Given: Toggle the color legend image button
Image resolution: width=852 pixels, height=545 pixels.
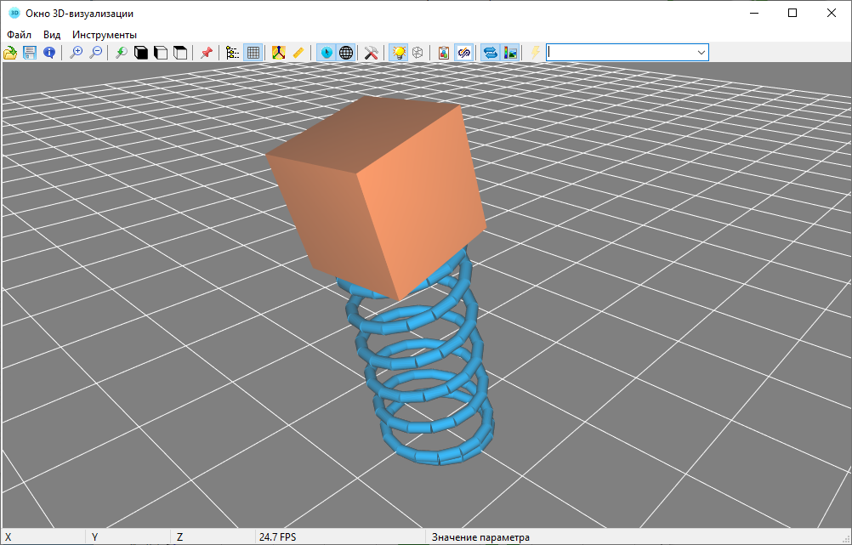Looking at the screenshot, I should point(510,53).
